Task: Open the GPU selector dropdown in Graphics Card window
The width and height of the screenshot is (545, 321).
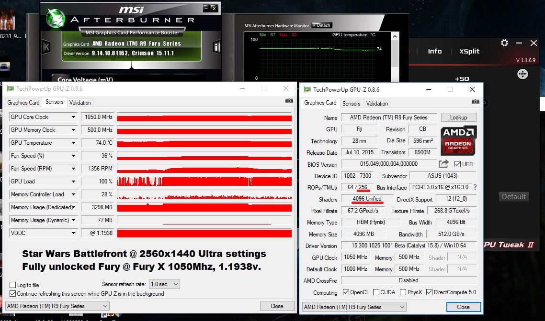Action: [354, 307]
